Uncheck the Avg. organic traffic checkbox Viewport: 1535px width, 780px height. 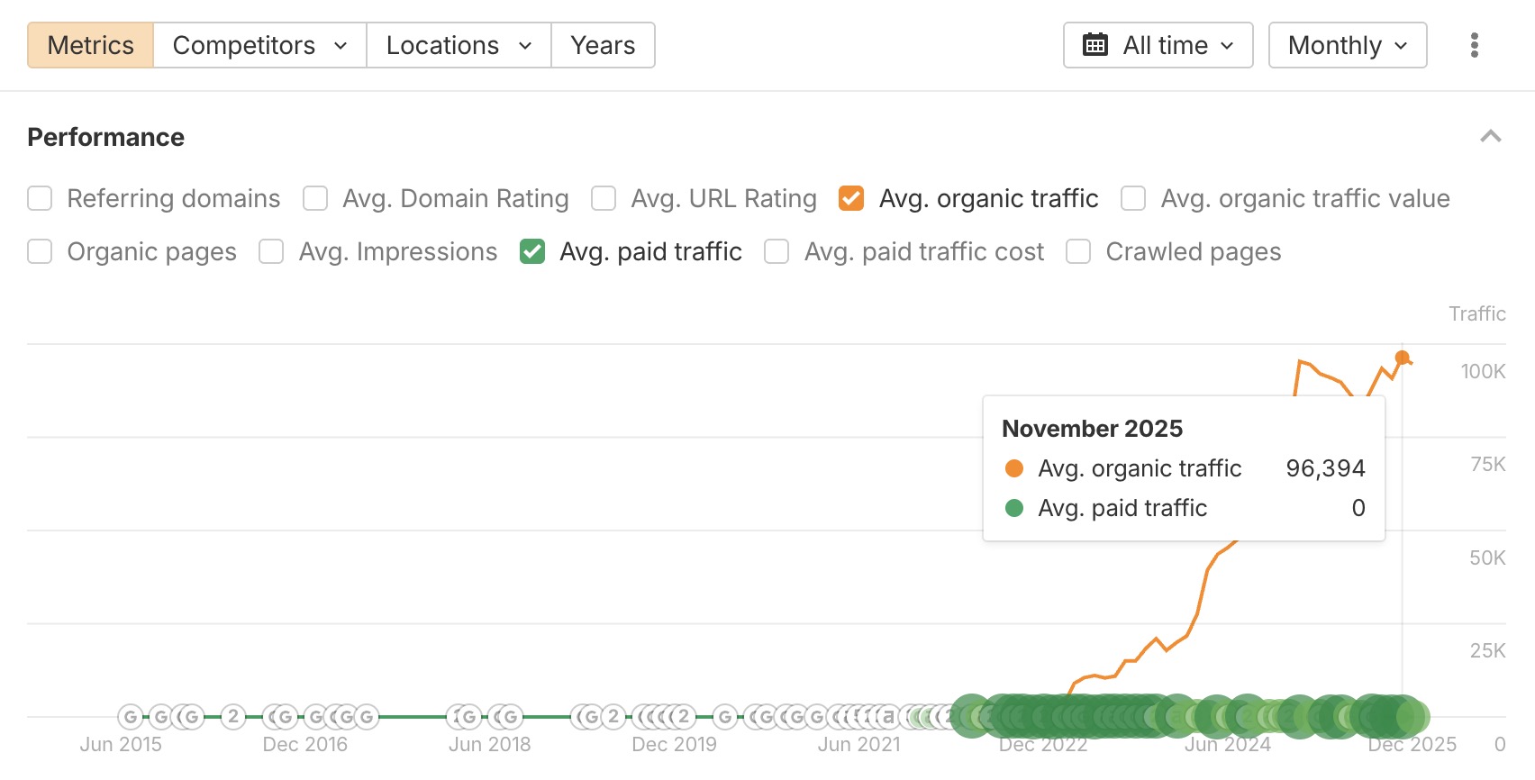coord(850,198)
